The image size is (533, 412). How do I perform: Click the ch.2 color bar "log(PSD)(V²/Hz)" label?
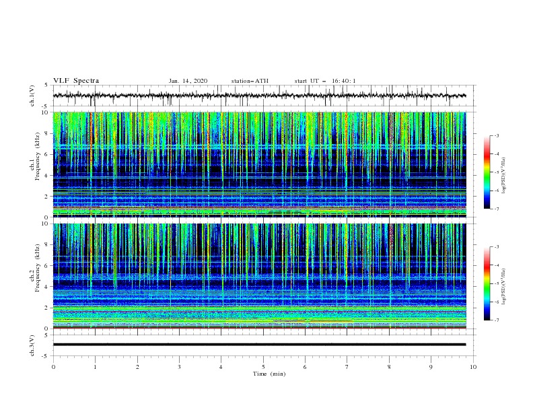[504, 287]
